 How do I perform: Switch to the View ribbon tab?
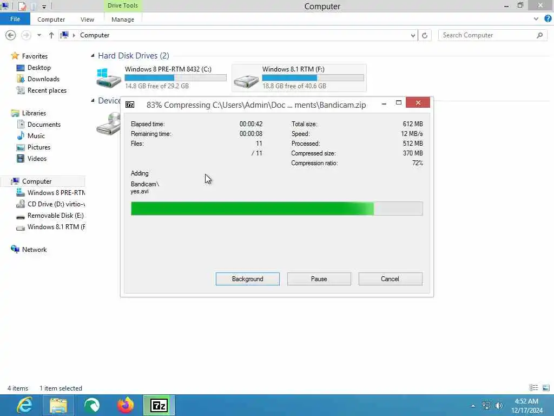[87, 19]
